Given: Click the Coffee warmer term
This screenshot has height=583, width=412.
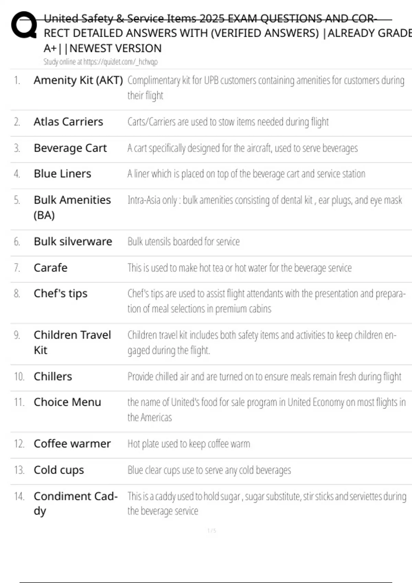Looking at the screenshot, I should click(72, 444).
